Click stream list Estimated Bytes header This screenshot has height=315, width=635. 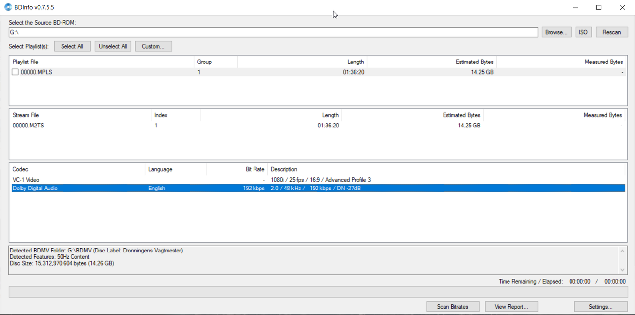pos(412,115)
